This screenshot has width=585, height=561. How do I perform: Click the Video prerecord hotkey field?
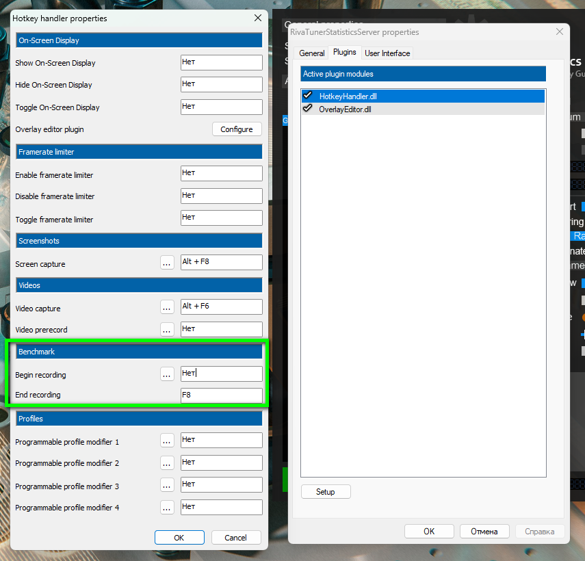coord(221,329)
